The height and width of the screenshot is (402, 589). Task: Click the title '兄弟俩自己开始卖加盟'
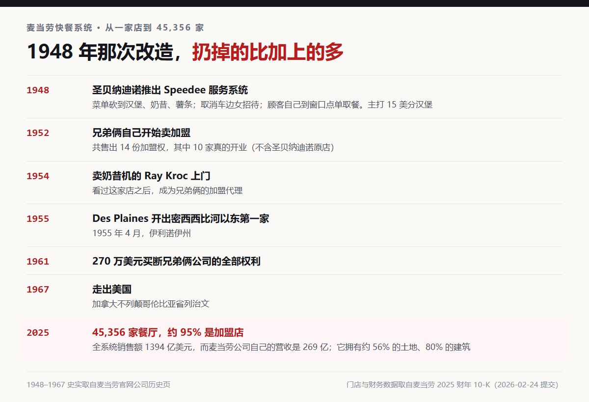(x=141, y=133)
